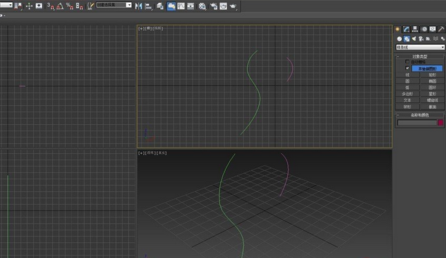Open the Rendered Frame Window icon
446x258 pixels.
223,6
